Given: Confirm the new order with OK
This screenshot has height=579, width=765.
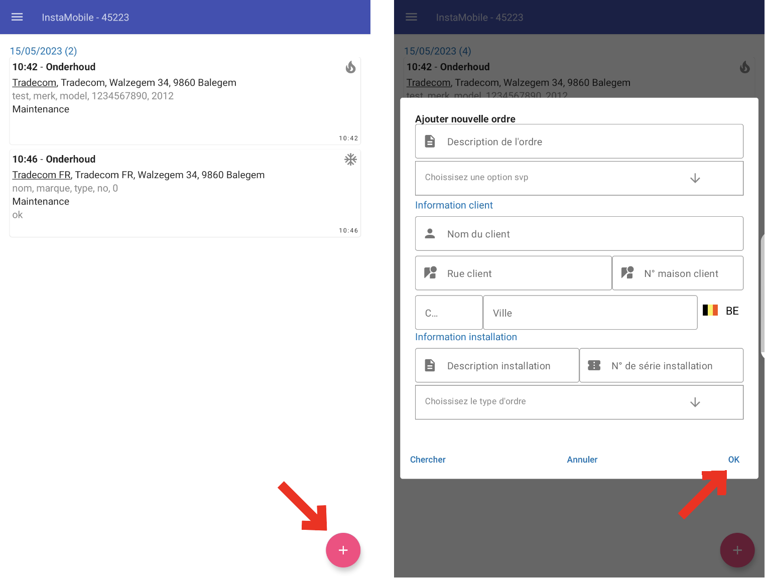Looking at the screenshot, I should coord(734,460).
